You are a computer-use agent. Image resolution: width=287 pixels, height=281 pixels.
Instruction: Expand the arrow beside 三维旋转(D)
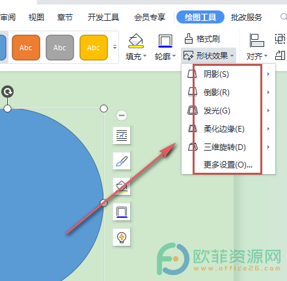point(268,147)
